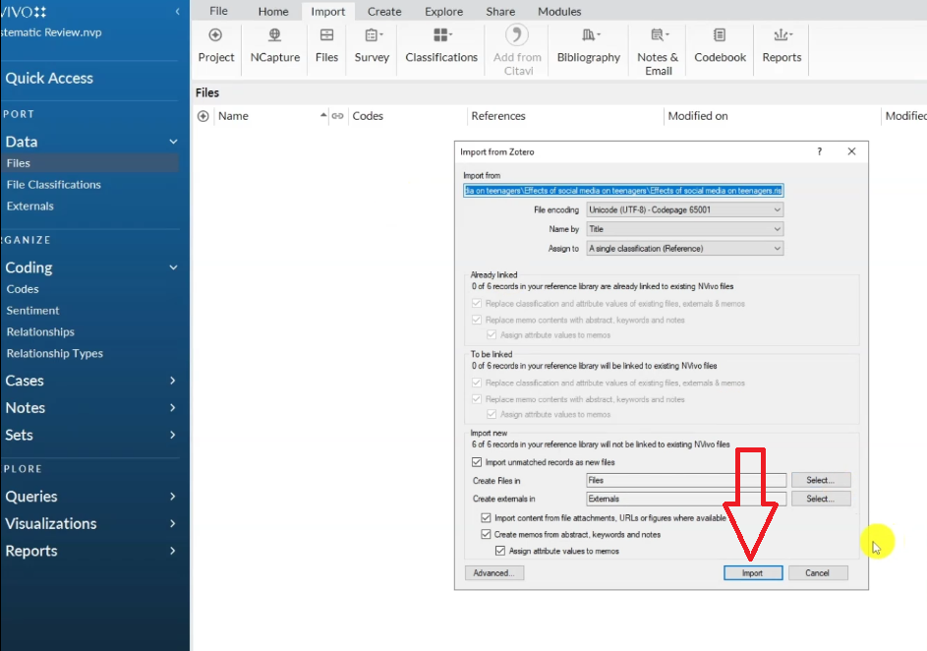Open Relationships under Coding
Screen dimensions: 927x651
click(40, 331)
